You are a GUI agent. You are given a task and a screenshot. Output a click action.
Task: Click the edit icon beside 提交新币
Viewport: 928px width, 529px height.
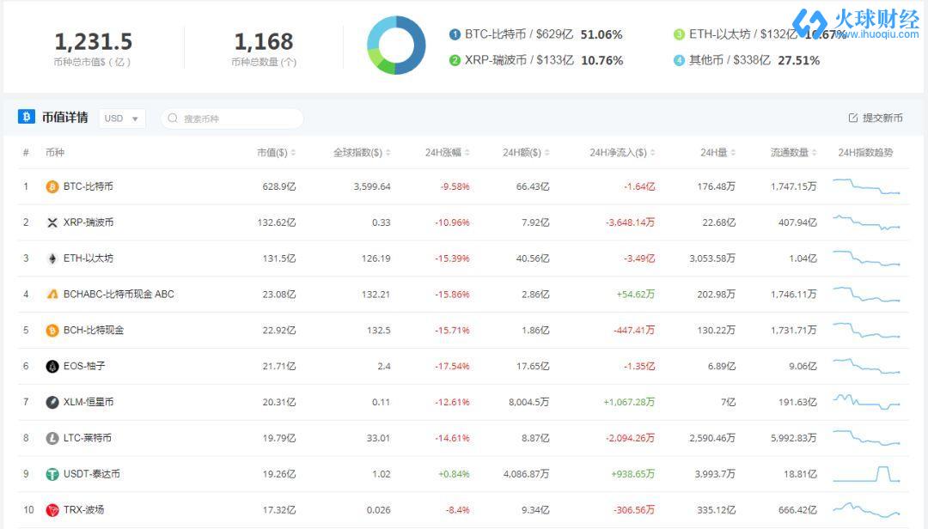(853, 118)
